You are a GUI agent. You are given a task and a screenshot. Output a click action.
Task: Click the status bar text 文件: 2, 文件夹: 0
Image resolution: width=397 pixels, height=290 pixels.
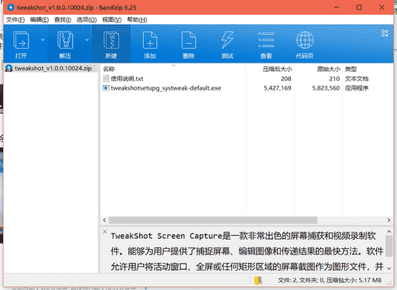301,280
